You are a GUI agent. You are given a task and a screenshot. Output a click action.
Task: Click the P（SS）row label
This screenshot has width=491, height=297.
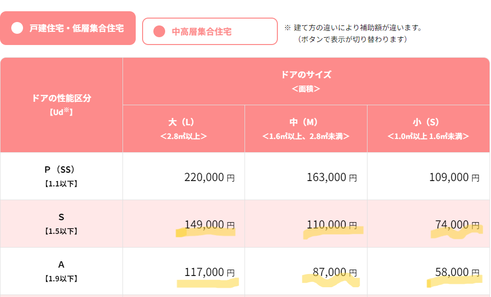(x=61, y=176)
